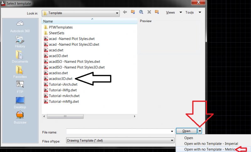Create a new folder
Screen dimensions: 251x152
point(157,12)
